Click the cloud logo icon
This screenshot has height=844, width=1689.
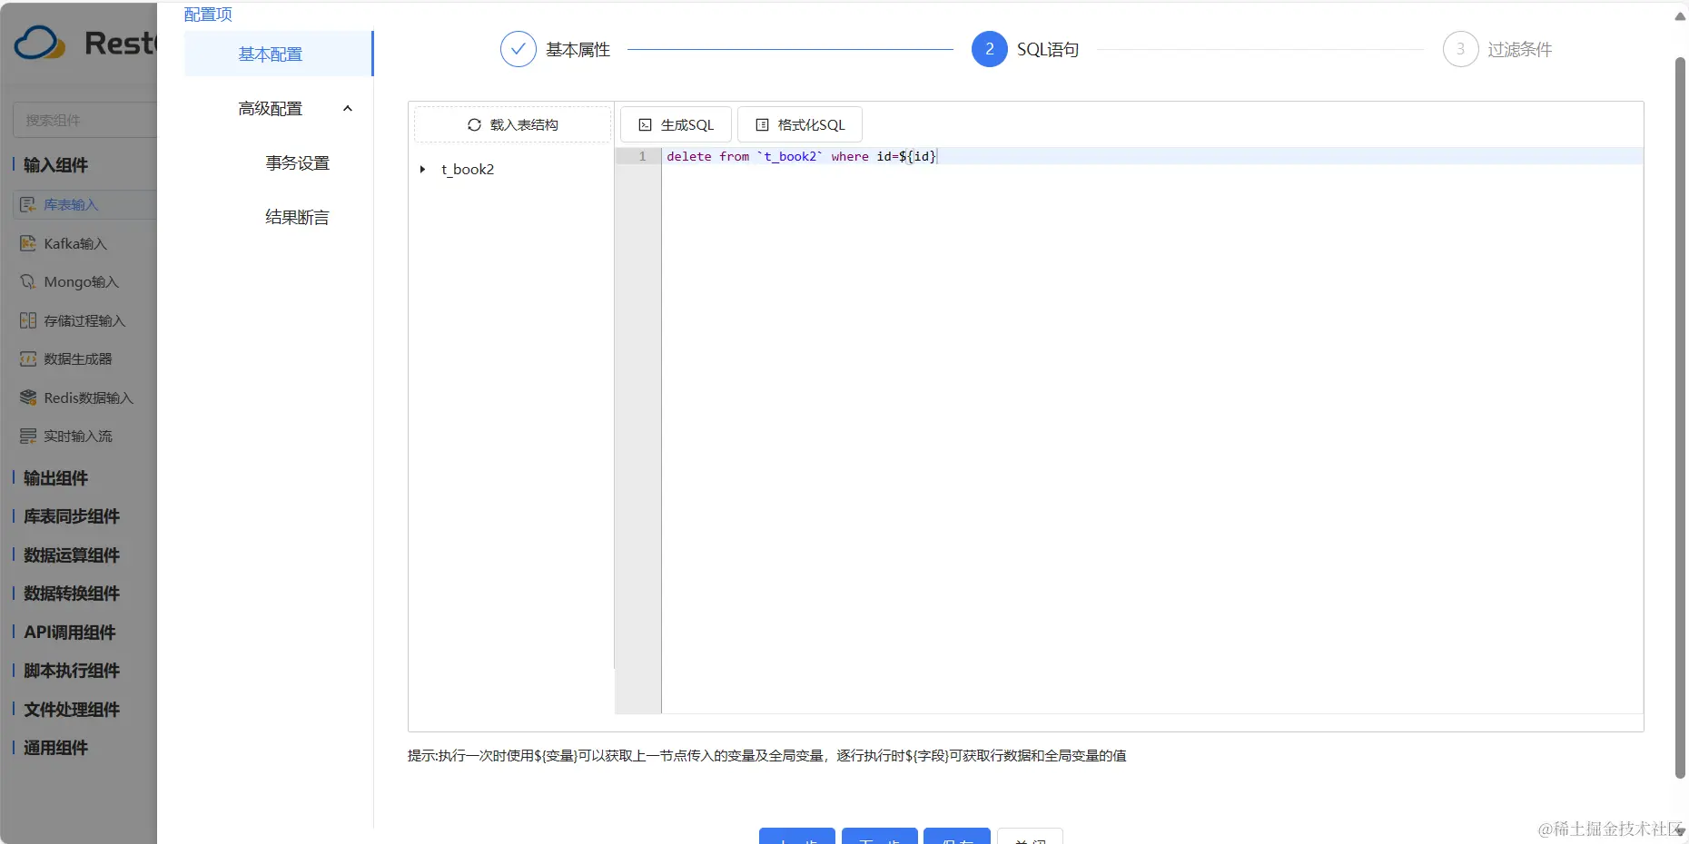tap(40, 43)
